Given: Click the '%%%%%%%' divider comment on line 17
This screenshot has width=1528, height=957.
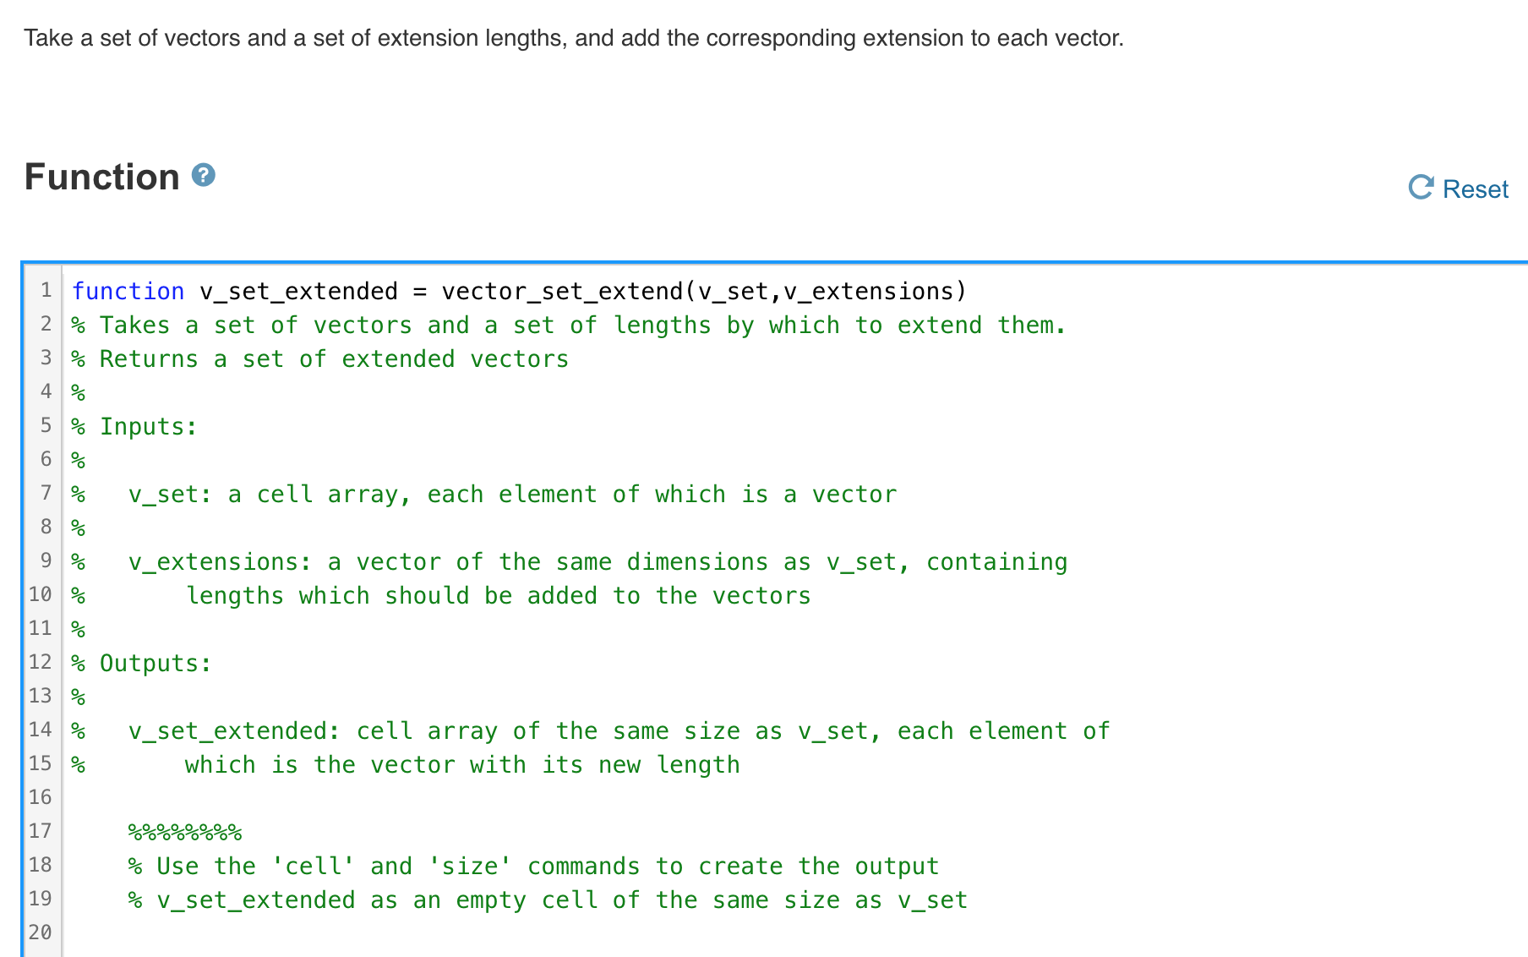Looking at the screenshot, I should point(185,831).
